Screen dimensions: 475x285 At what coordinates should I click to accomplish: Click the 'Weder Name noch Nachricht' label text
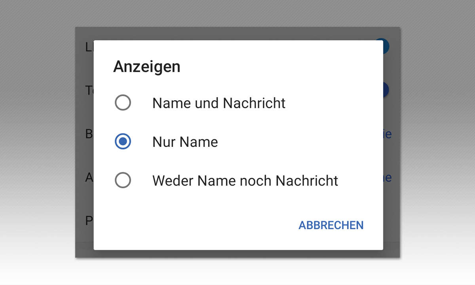pyautogui.click(x=245, y=180)
